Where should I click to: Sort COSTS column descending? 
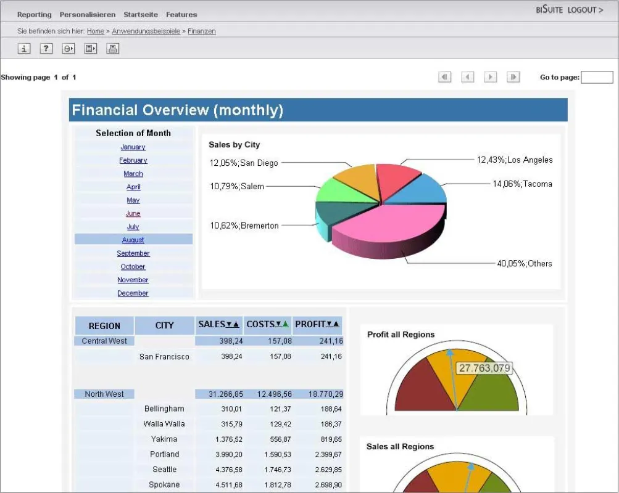[278, 324]
